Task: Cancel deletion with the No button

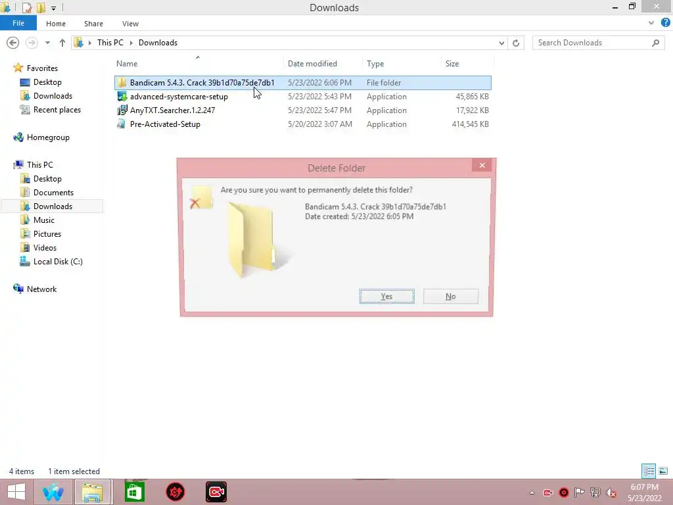Action: [451, 297]
